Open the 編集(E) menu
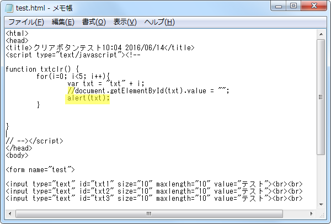The image size is (331, 224). [63, 22]
